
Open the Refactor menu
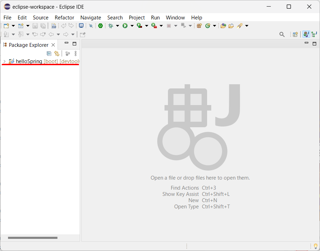[x=64, y=17]
